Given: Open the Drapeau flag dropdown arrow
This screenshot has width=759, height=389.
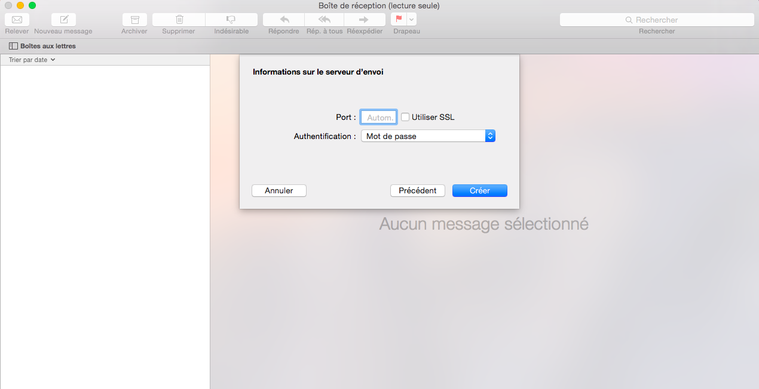Looking at the screenshot, I should point(412,20).
